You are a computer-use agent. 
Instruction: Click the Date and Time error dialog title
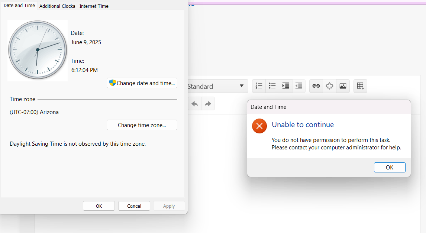268,107
